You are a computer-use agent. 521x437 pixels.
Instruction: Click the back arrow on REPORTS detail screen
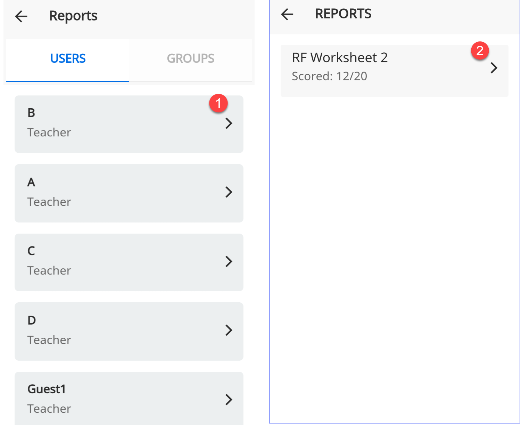(x=287, y=14)
